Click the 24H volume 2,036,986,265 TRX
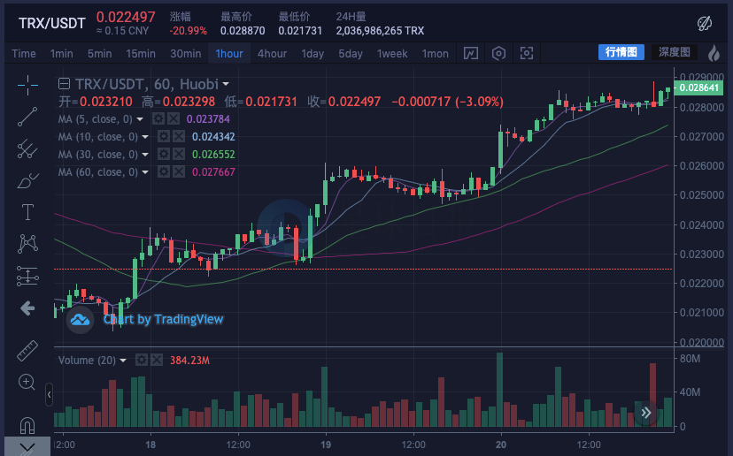733x456 pixels. 380,31
